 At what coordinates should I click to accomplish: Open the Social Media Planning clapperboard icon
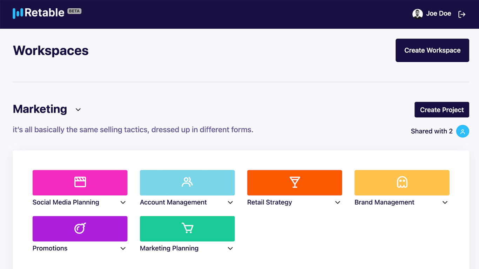[x=80, y=182]
